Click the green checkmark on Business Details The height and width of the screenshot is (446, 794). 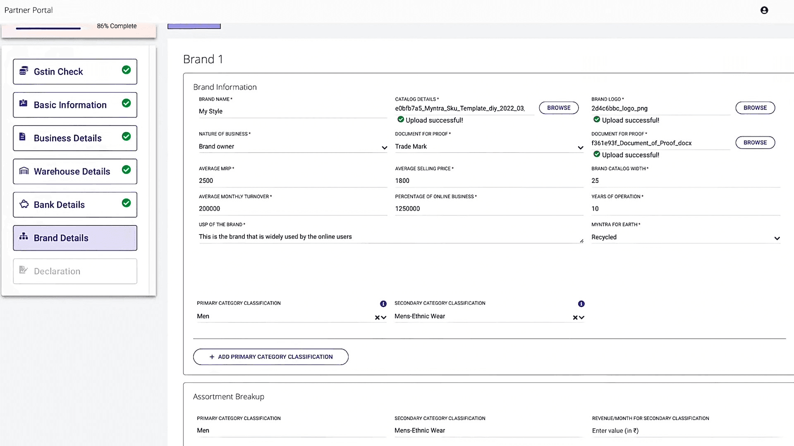pos(126,137)
